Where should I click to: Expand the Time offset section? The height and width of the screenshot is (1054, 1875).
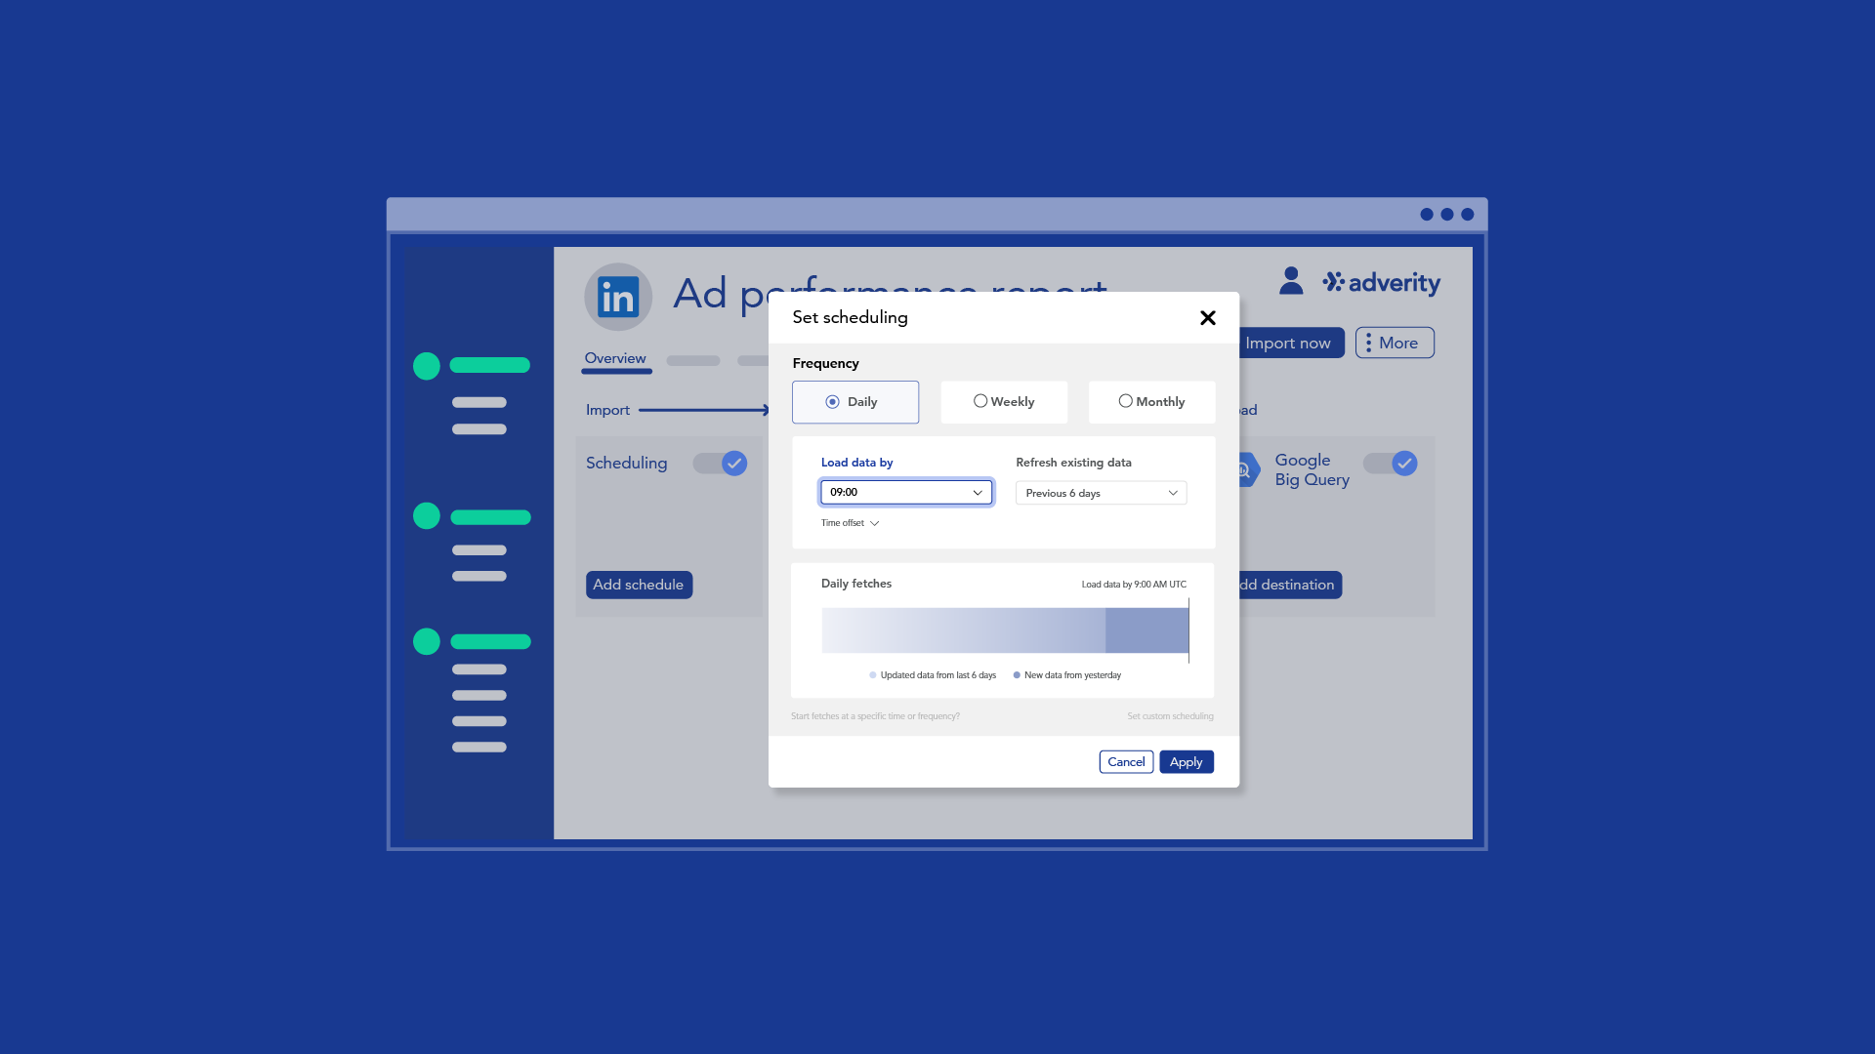tap(850, 523)
